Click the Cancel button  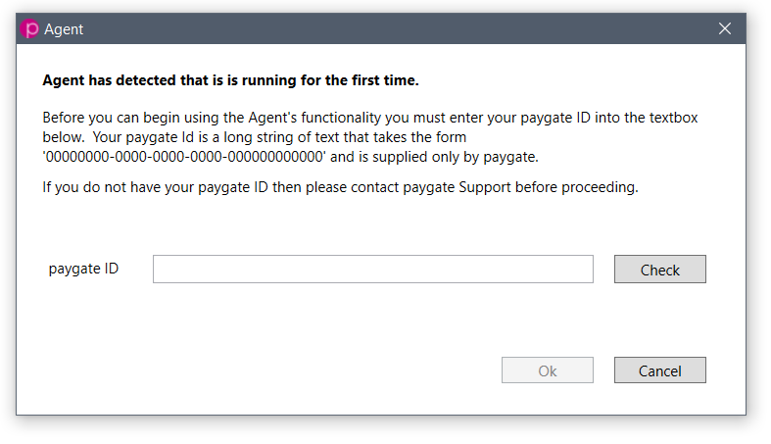click(x=660, y=370)
